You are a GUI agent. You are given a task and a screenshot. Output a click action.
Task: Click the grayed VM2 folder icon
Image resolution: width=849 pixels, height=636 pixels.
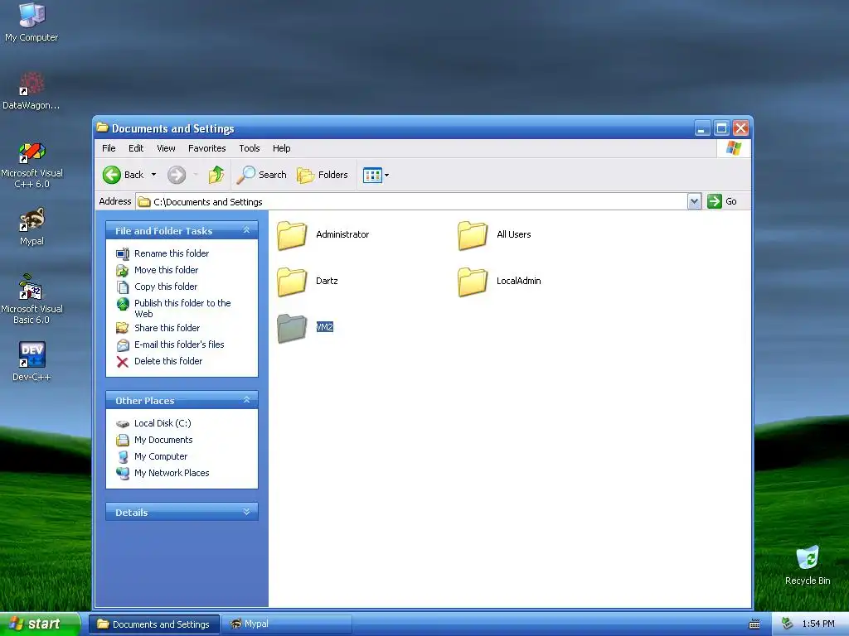coord(292,328)
